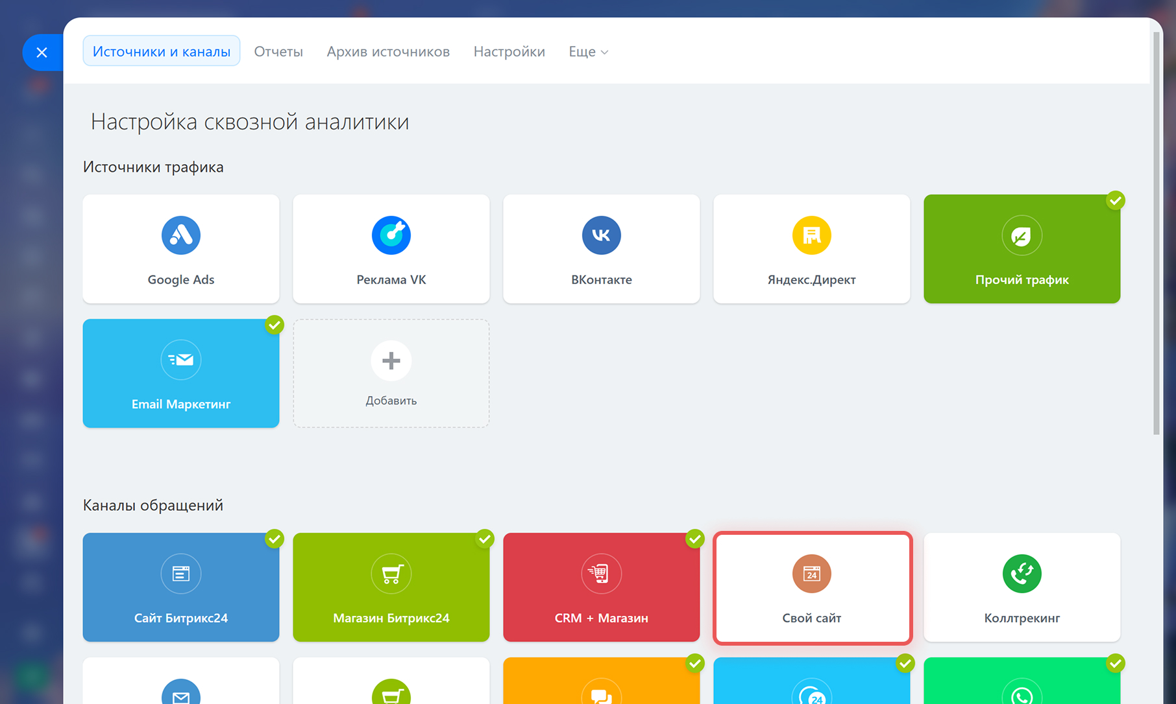1176x704 pixels.
Task: Open the Прочий трафик leaf icon
Action: pyautogui.click(x=1022, y=235)
